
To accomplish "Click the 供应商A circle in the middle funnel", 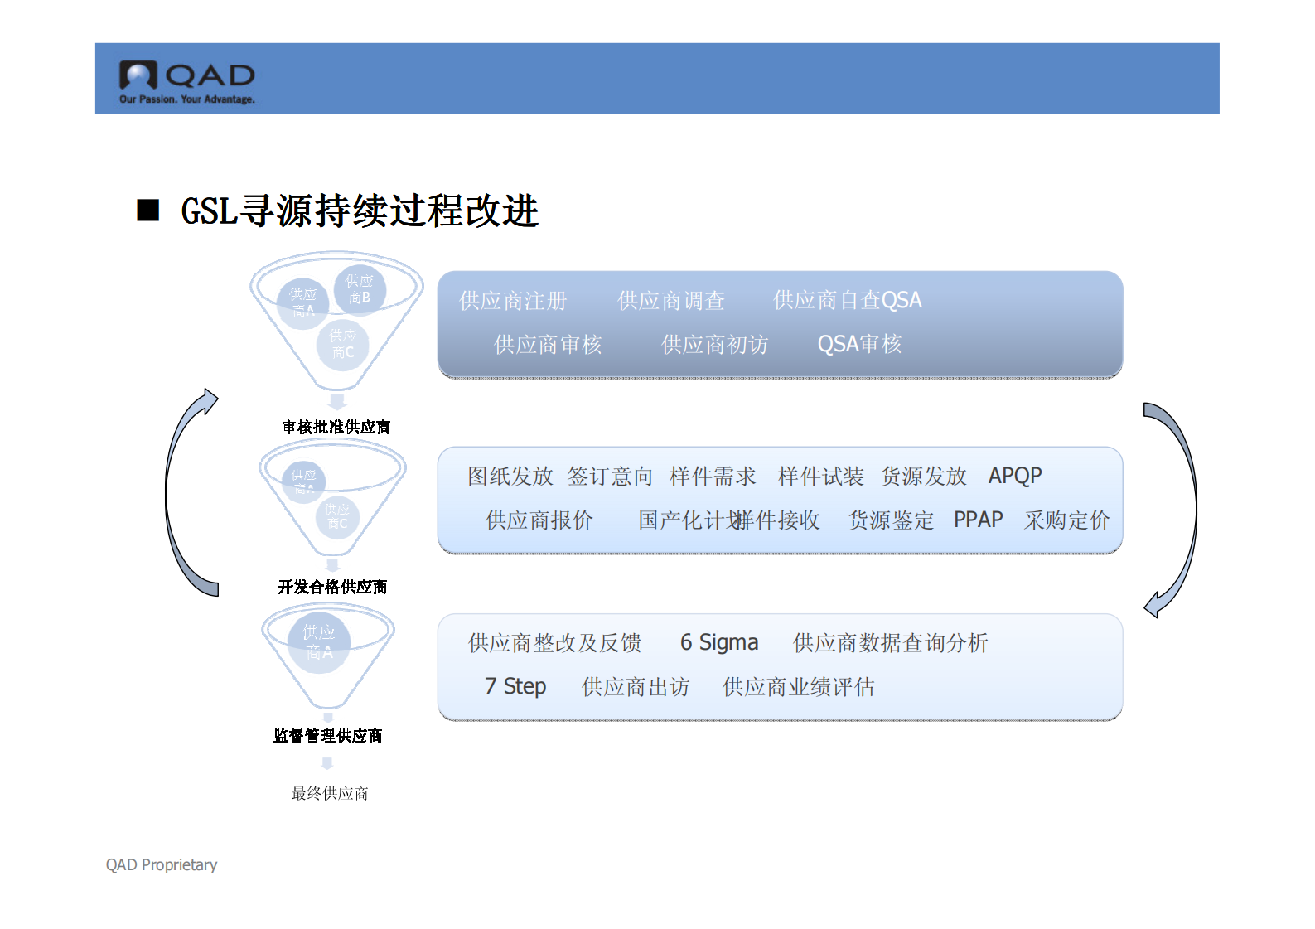I will pos(304,482).
